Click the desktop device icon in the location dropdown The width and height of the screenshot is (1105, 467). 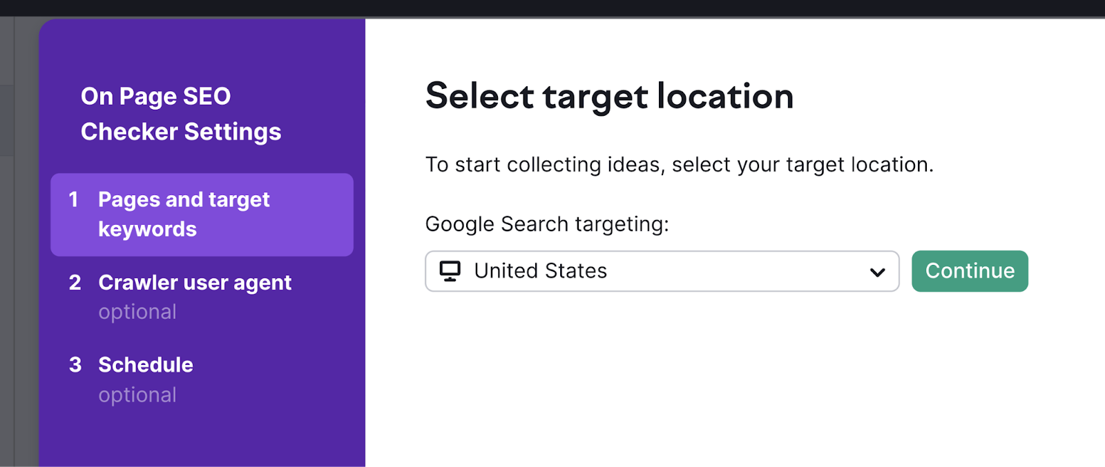tap(451, 271)
